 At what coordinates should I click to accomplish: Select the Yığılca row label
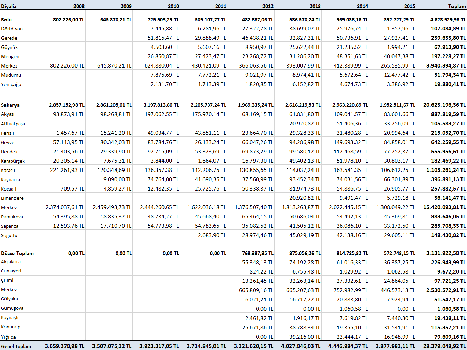click(x=8, y=337)
